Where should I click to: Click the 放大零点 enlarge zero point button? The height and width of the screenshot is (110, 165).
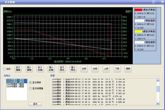pyautogui.click(x=62, y=69)
